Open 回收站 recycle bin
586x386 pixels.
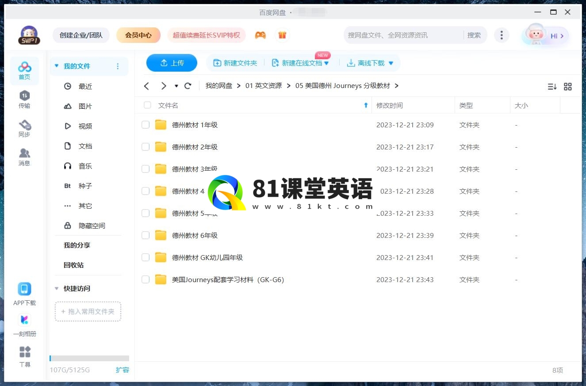[73, 265]
